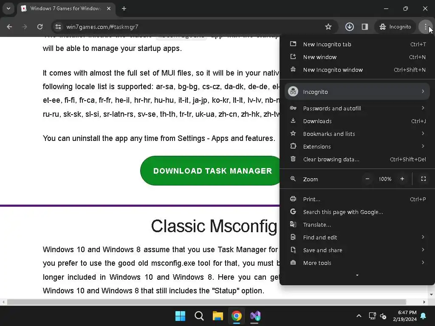
Task: Bookmark this page with the star icon
Action: (328, 27)
